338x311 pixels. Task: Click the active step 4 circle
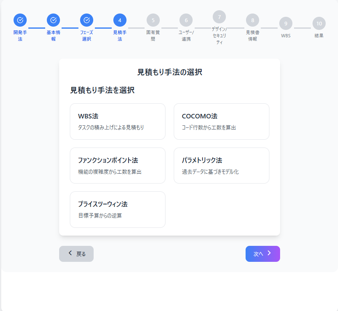[120, 19]
